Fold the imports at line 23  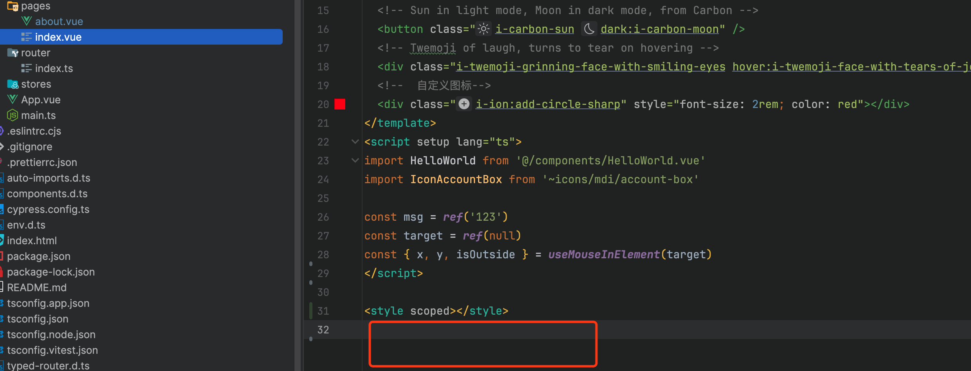pos(355,160)
